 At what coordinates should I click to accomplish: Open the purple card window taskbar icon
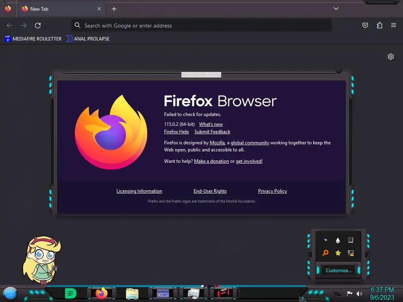[x=163, y=293]
